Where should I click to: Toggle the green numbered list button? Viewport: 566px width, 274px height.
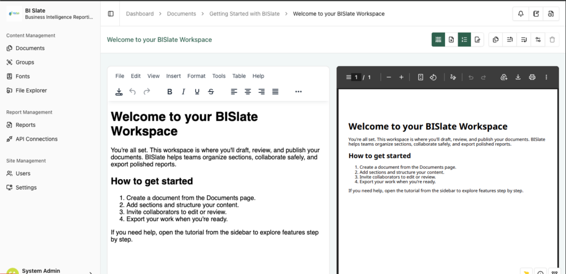(464, 40)
